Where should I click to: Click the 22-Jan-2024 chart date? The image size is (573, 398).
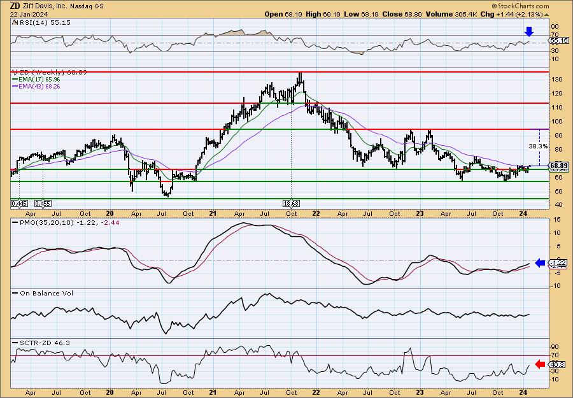coord(27,14)
